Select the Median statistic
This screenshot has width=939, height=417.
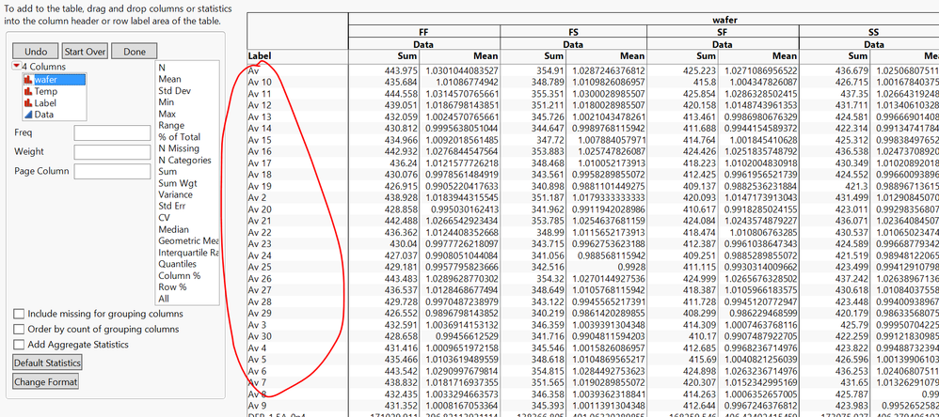pyautogui.click(x=174, y=229)
